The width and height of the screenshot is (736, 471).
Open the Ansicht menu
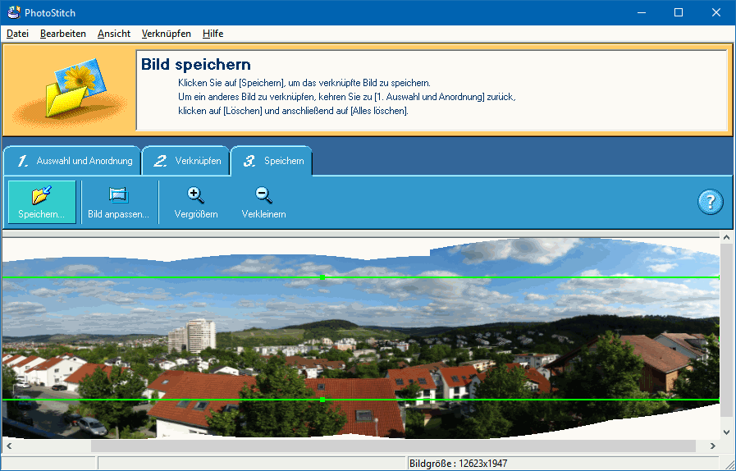tap(114, 34)
